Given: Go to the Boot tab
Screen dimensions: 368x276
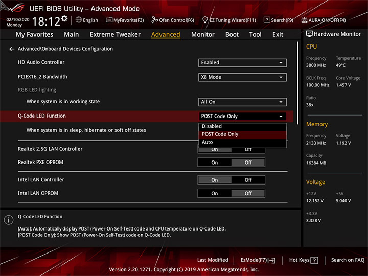Looking at the screenshot, I should tap(232, 35).
